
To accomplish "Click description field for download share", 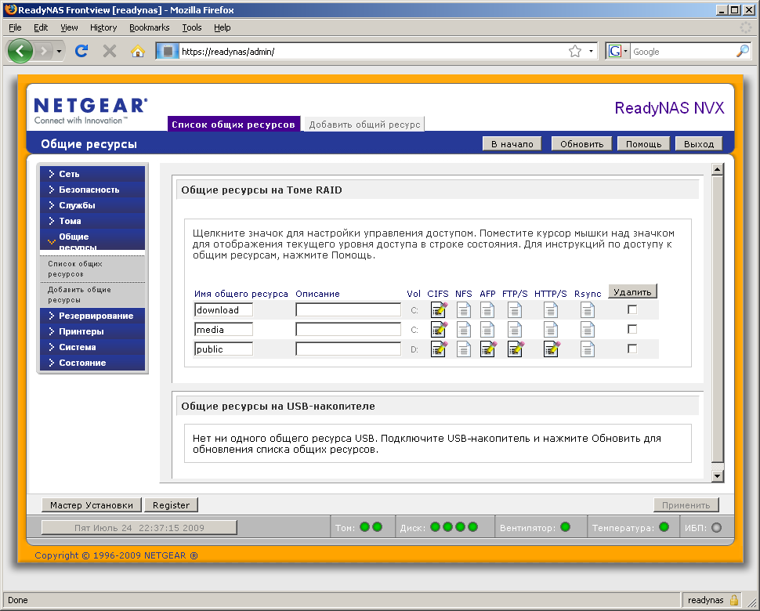I will (x=348, y=309).
